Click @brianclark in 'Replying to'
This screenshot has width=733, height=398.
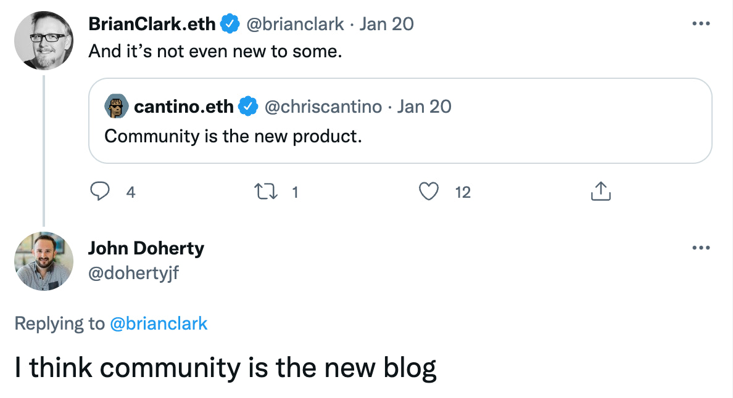click(159, 323)
